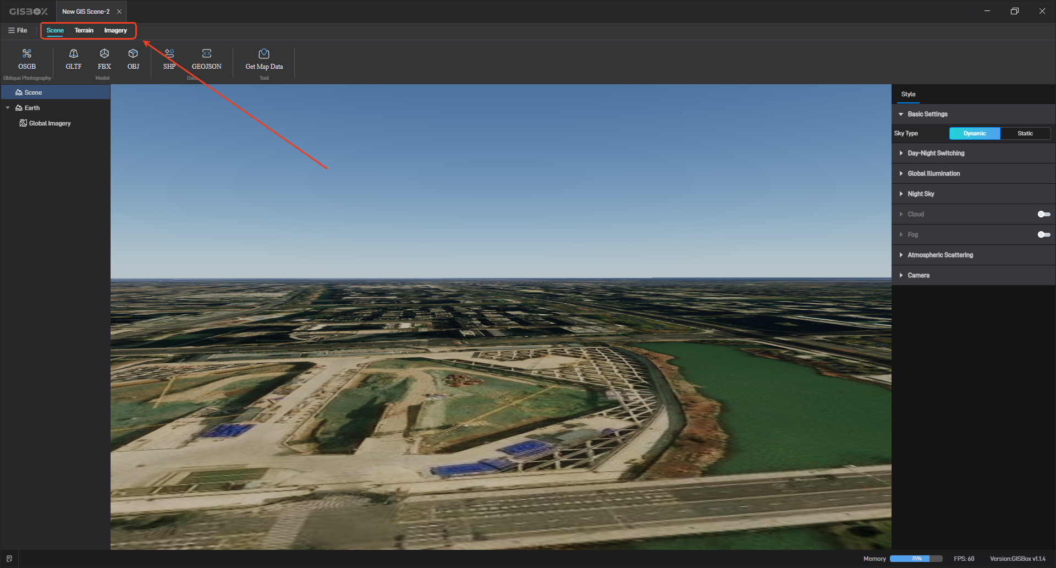Collapse the Basic Settings section
1056x568 pixels.
click(x=974, y=114)
